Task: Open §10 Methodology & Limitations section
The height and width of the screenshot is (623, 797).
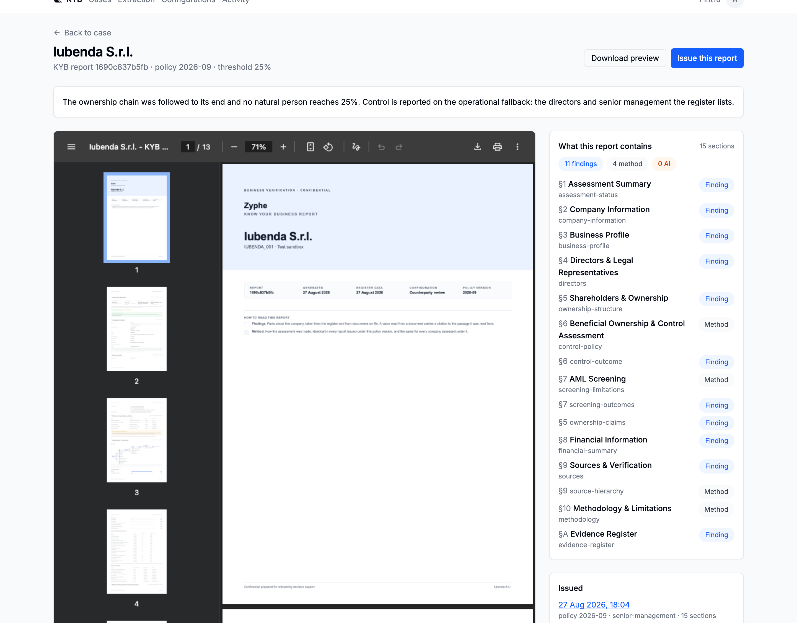Action: point(646,513)
